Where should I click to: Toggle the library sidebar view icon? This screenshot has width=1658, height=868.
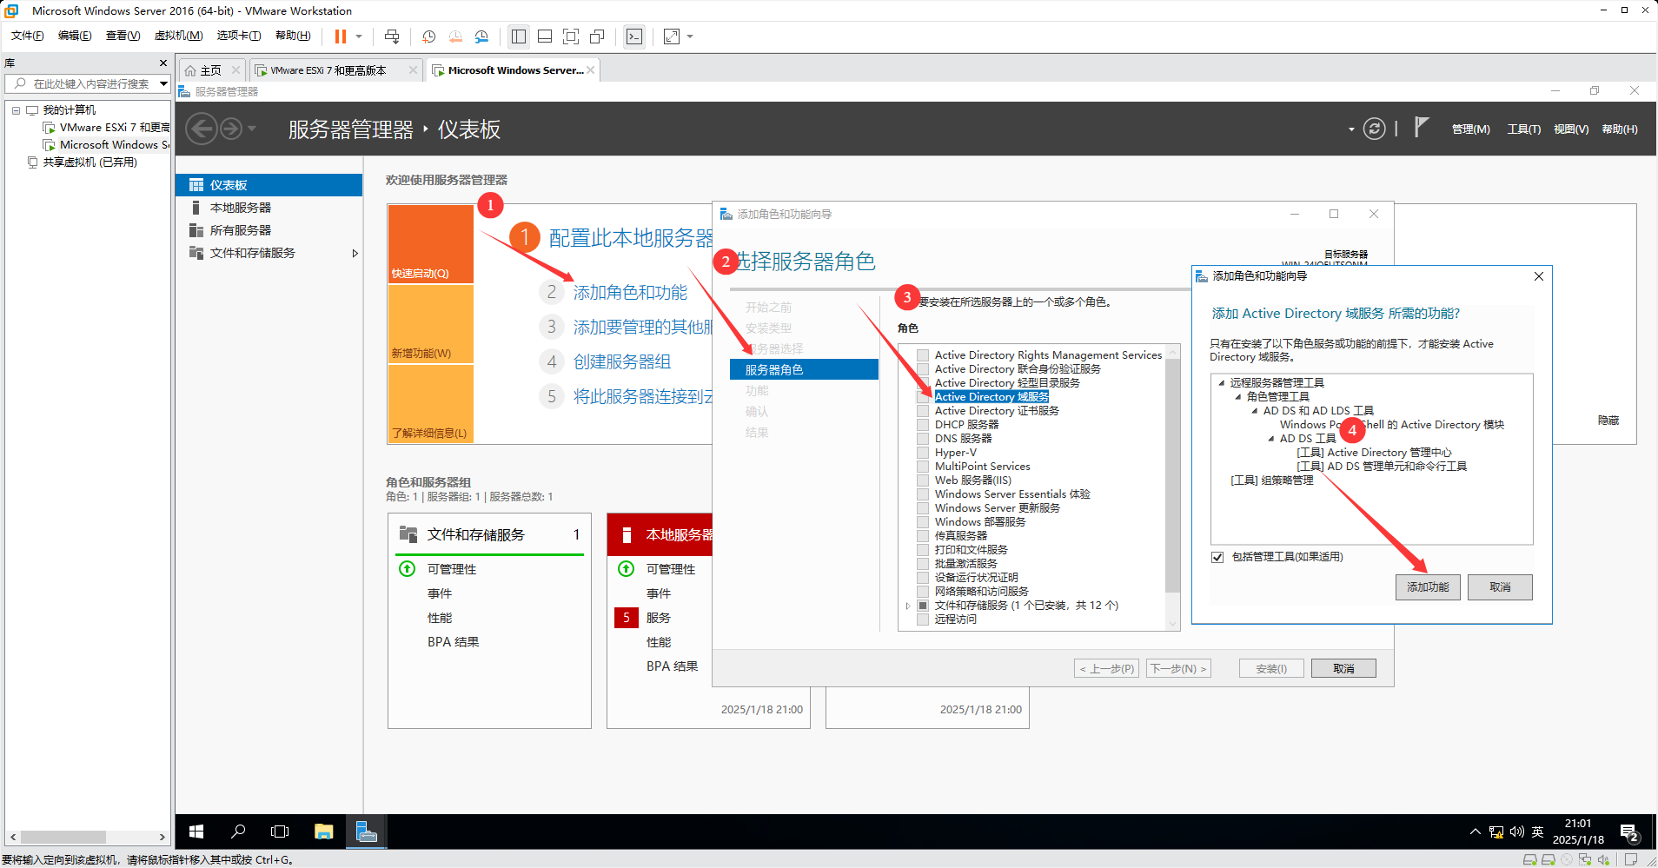point(519,36)
